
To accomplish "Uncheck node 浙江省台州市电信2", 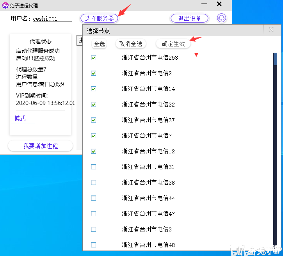I will click(x=94, y=73).
